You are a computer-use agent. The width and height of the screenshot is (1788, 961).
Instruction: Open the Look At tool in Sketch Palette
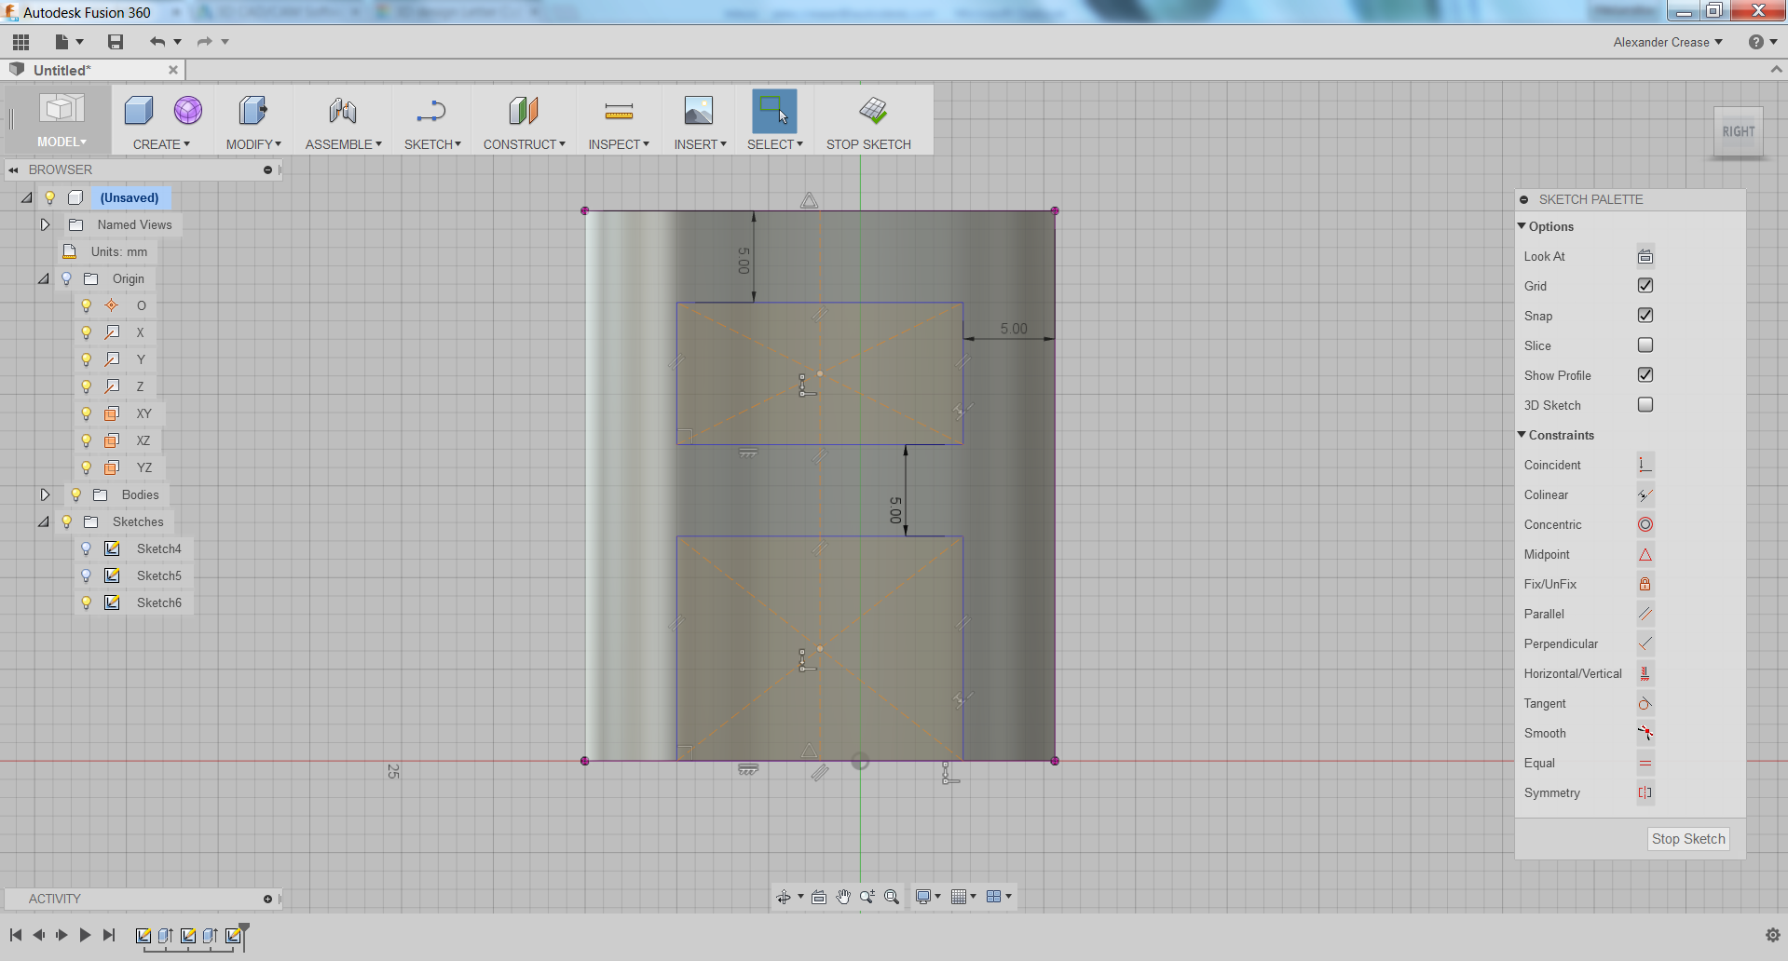[1645, 256]
